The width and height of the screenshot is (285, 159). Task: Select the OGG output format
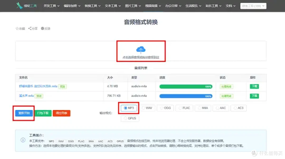pos(165,108)
